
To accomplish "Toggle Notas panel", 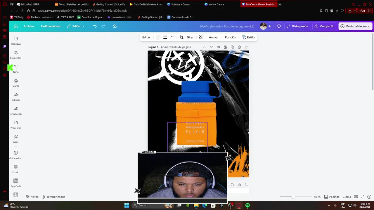I will 32,197.
